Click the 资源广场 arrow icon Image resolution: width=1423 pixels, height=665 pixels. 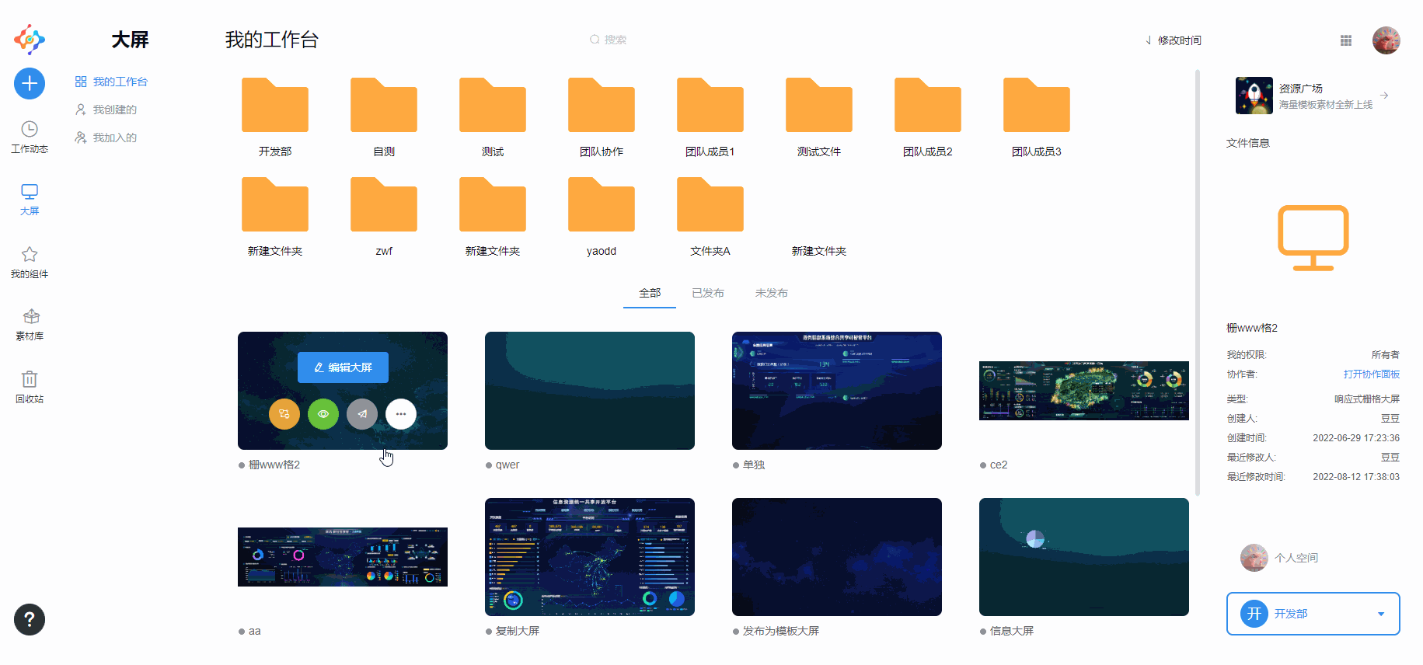pos(1384,96)
